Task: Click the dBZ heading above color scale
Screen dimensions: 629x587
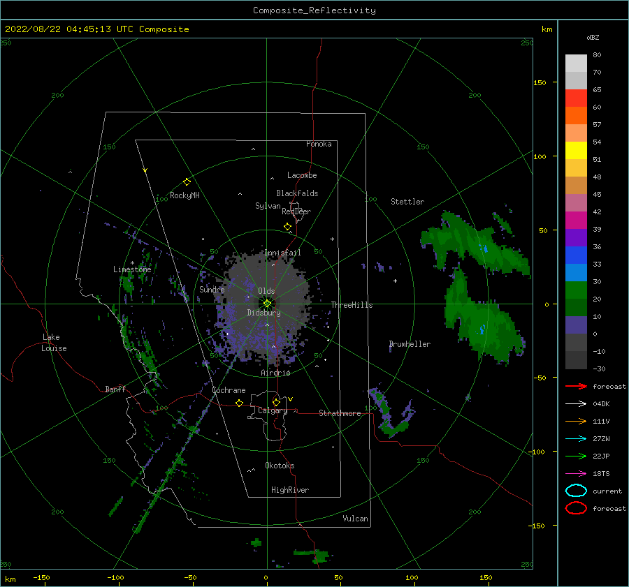Action: (593, 37)
